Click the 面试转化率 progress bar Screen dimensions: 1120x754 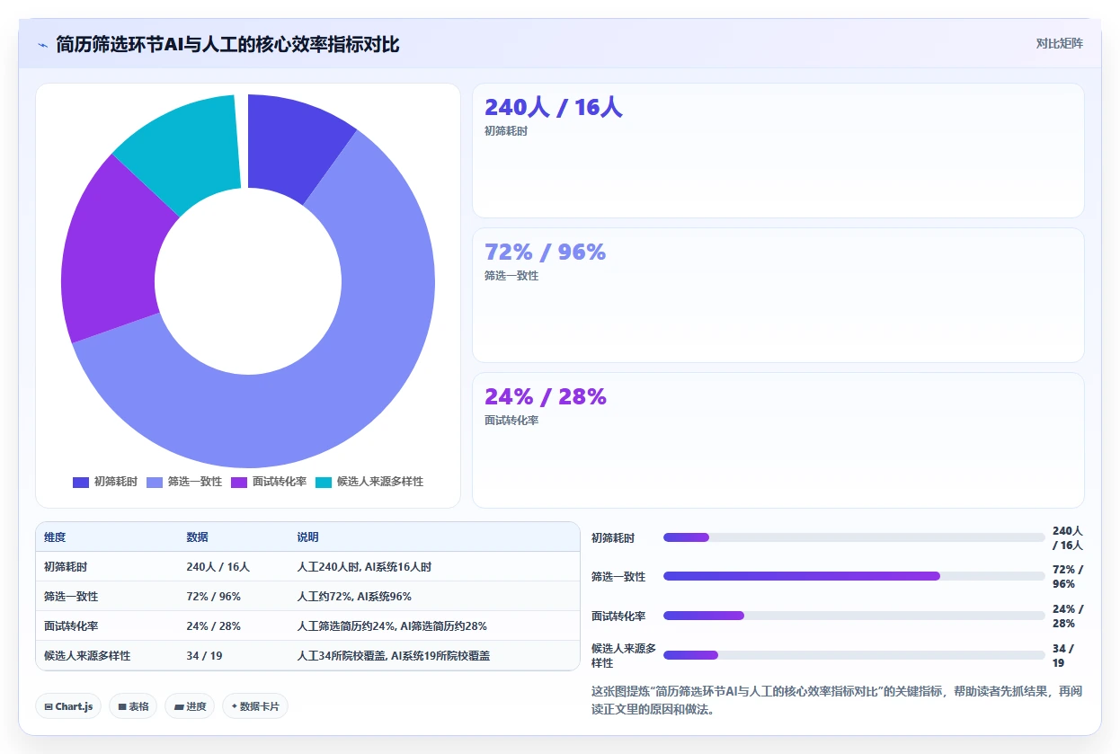click(x=854, y=616)
